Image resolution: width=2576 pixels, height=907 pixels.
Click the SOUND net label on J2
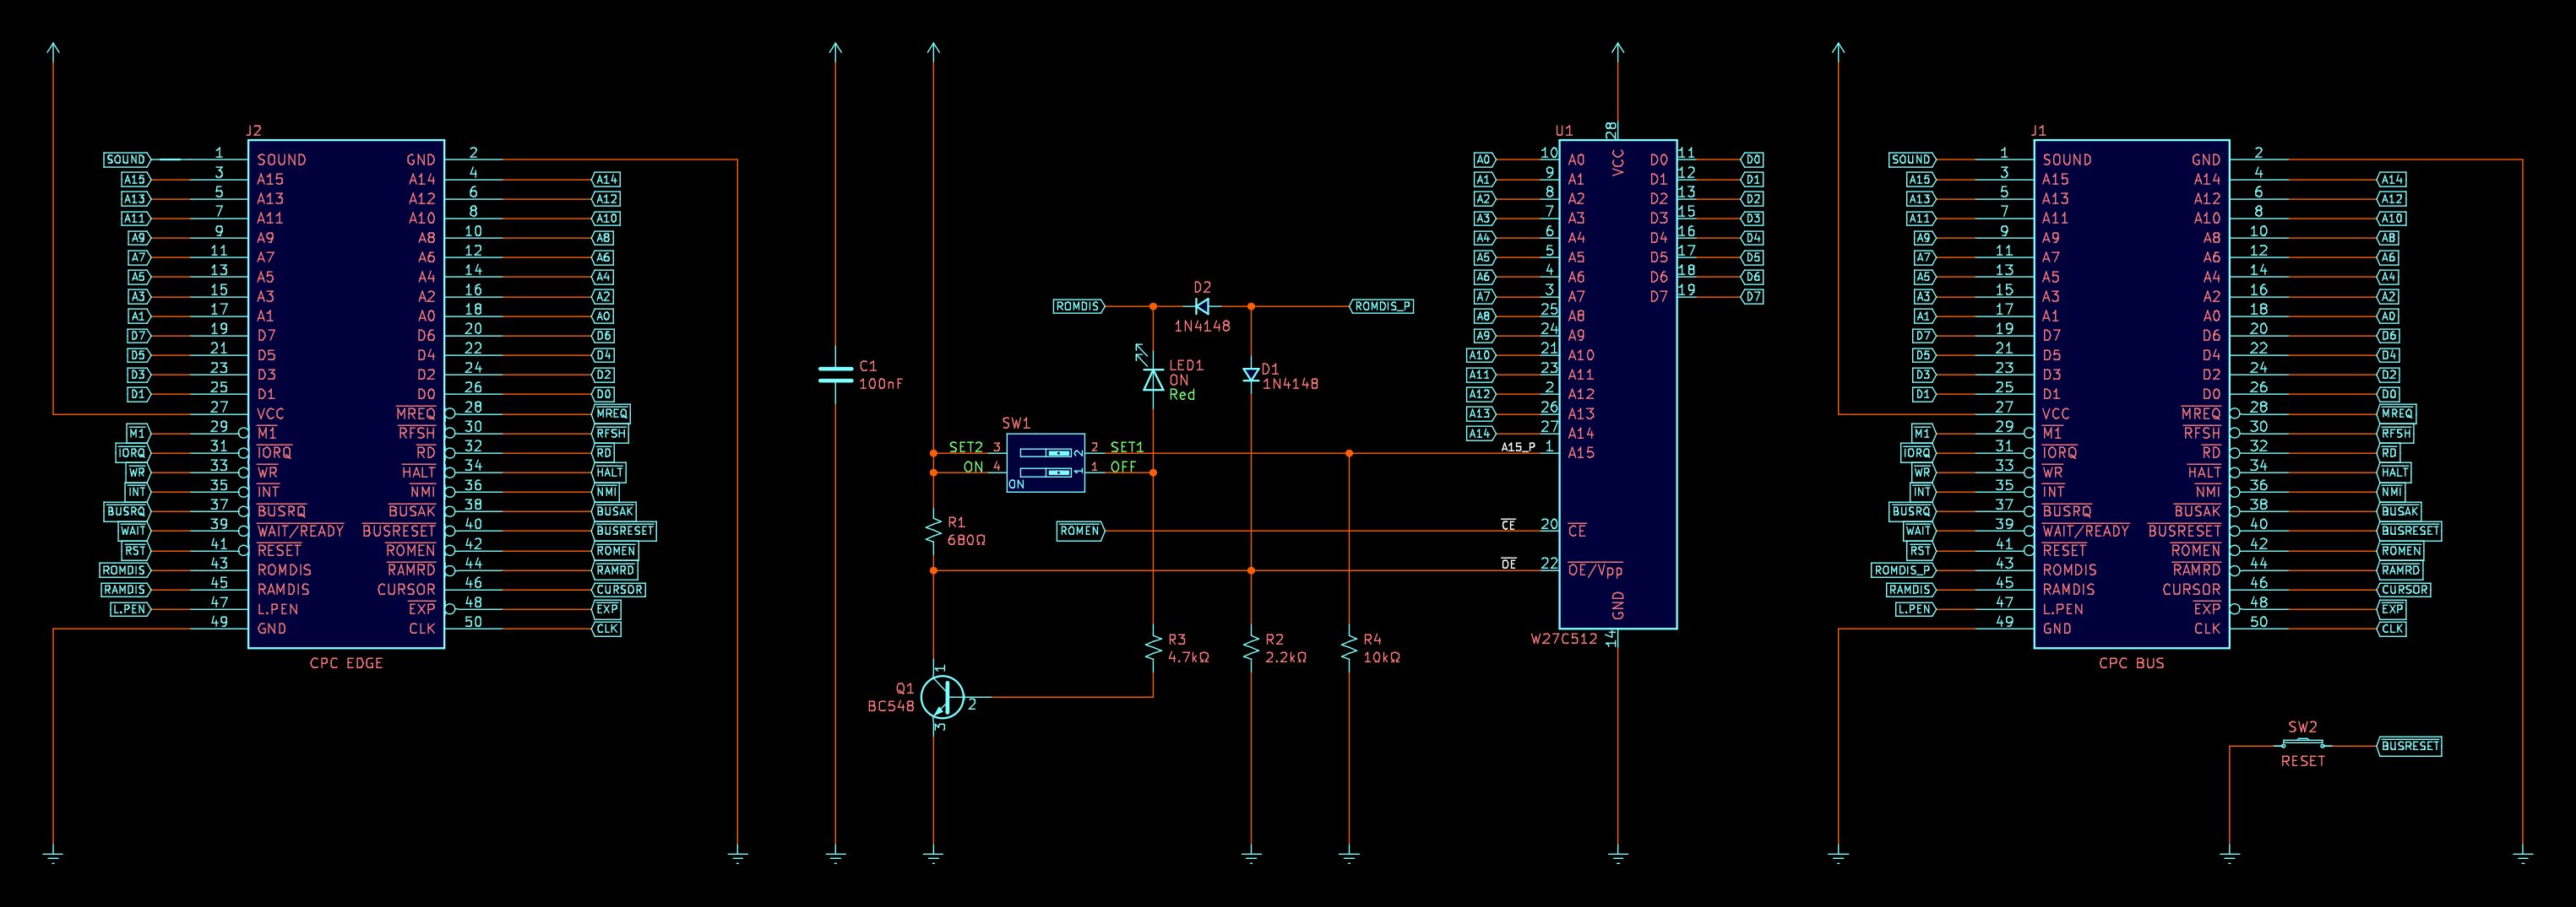tap(127, 159)
